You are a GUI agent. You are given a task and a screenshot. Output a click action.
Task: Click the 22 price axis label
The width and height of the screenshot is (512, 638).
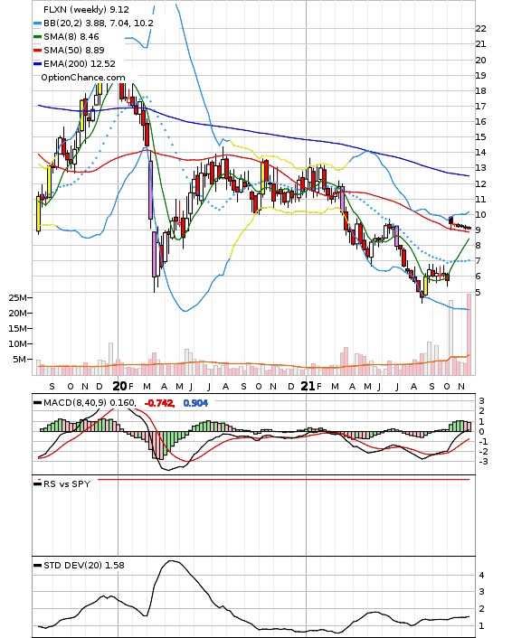(480, 29)
